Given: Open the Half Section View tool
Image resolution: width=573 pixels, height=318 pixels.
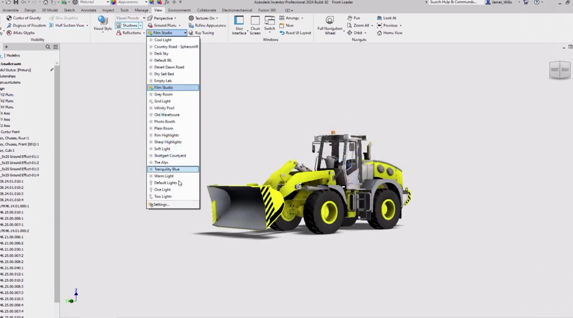Looking at the screenshot, I should [67, 25].
